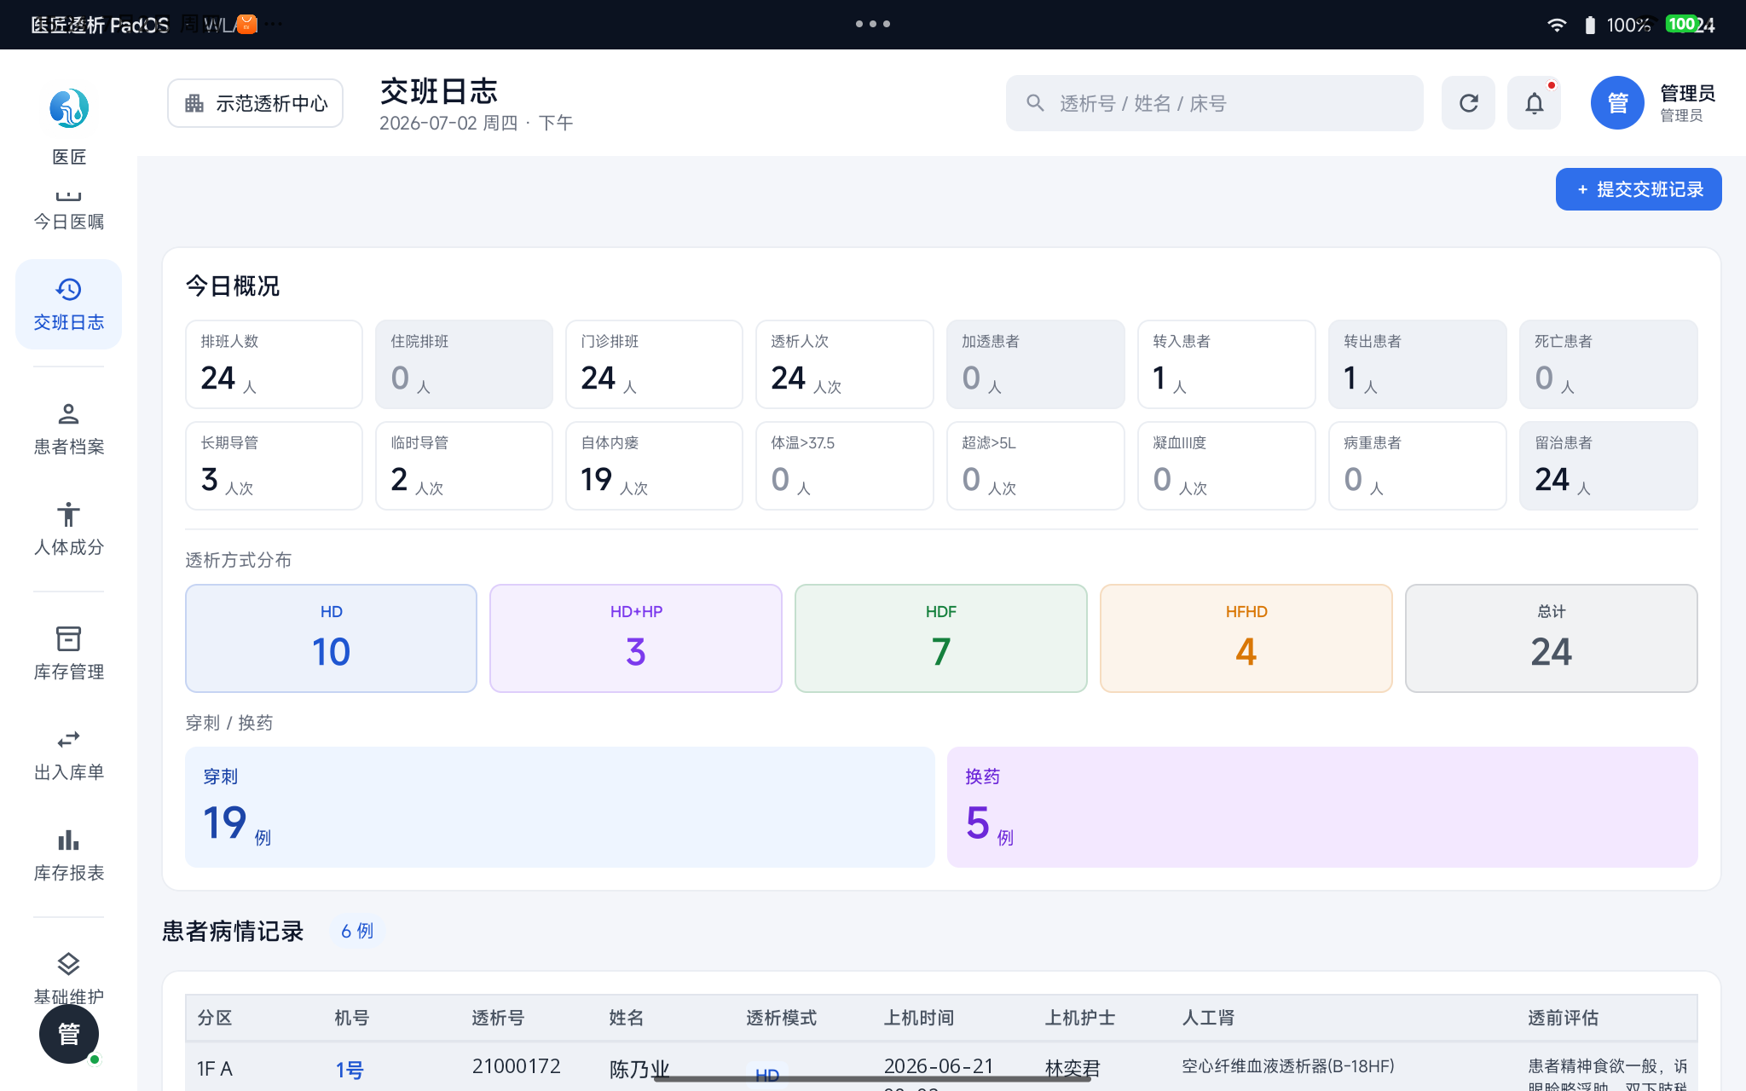This screenshot has height=1091, width=1746.
Task: Select the 体温>37.5 card
Action: (844, 465)
